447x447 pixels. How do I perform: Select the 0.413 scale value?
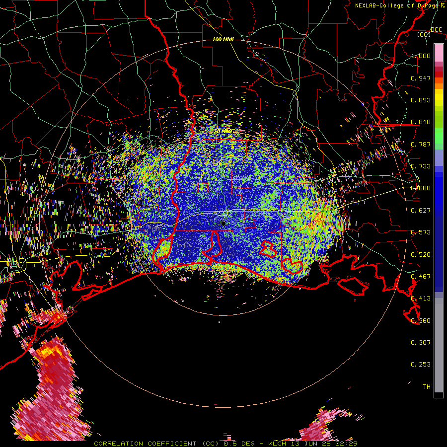pos(421,298)
